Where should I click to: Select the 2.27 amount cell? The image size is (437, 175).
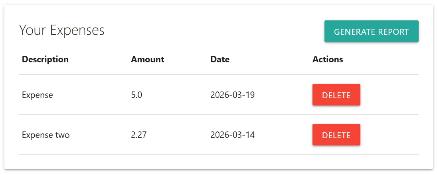(139, 135)
